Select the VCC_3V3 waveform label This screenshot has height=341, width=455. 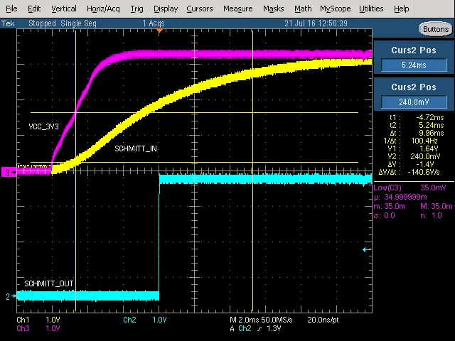43,126
